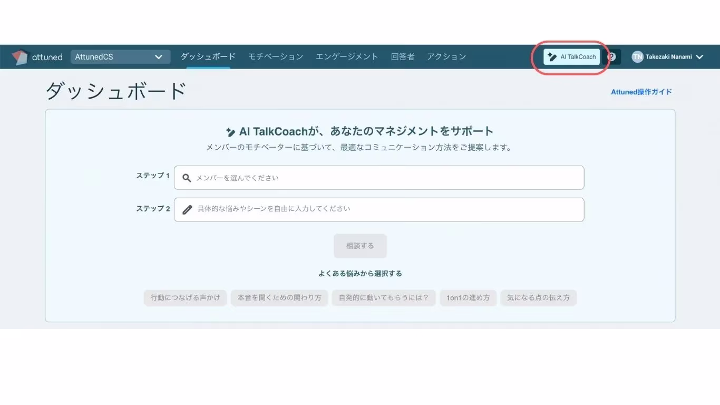Open the AttunedCS dropdown chevron arrow
The height and width of the screenshot is (405, 720).
[x=159, y=56]
